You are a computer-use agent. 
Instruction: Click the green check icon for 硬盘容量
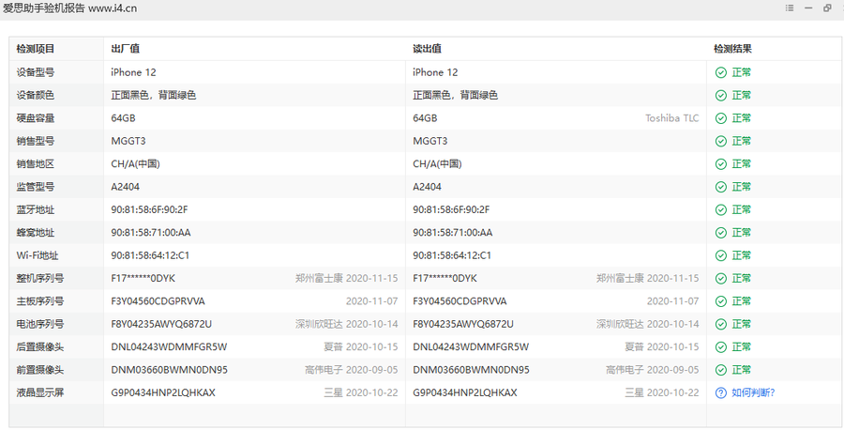click(721, 118)
